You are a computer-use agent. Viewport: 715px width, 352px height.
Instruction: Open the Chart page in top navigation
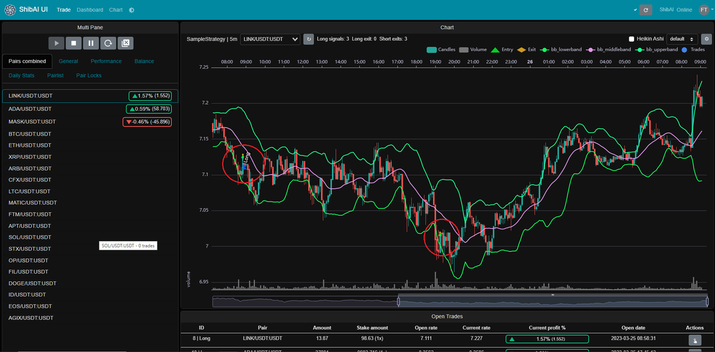(x=116, y=10)
